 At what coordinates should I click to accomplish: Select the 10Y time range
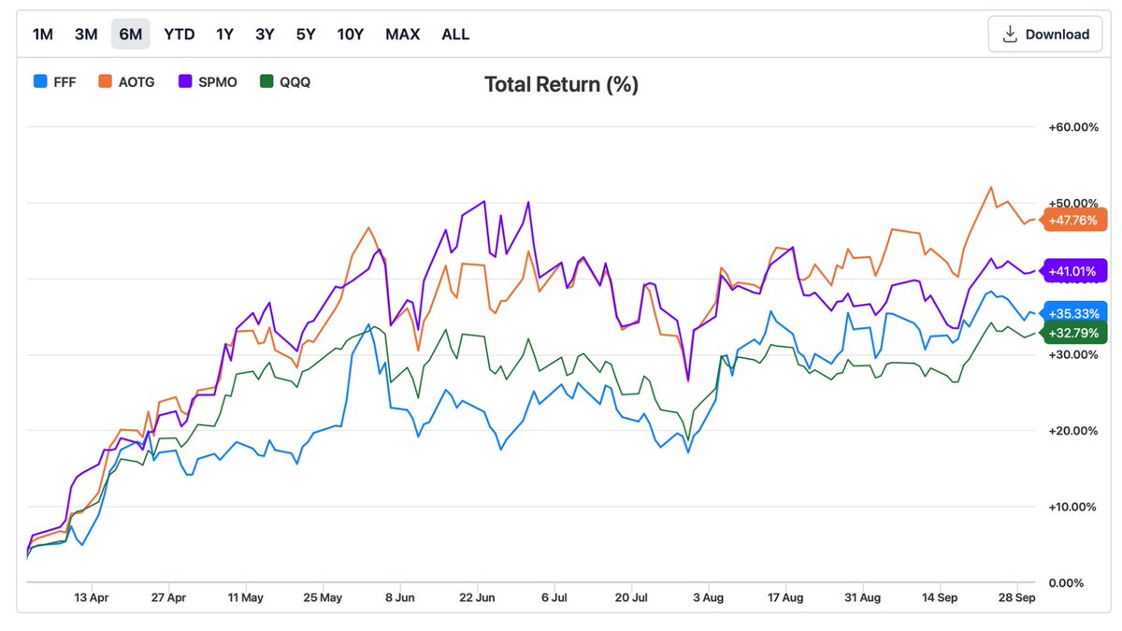pos(351,35)
